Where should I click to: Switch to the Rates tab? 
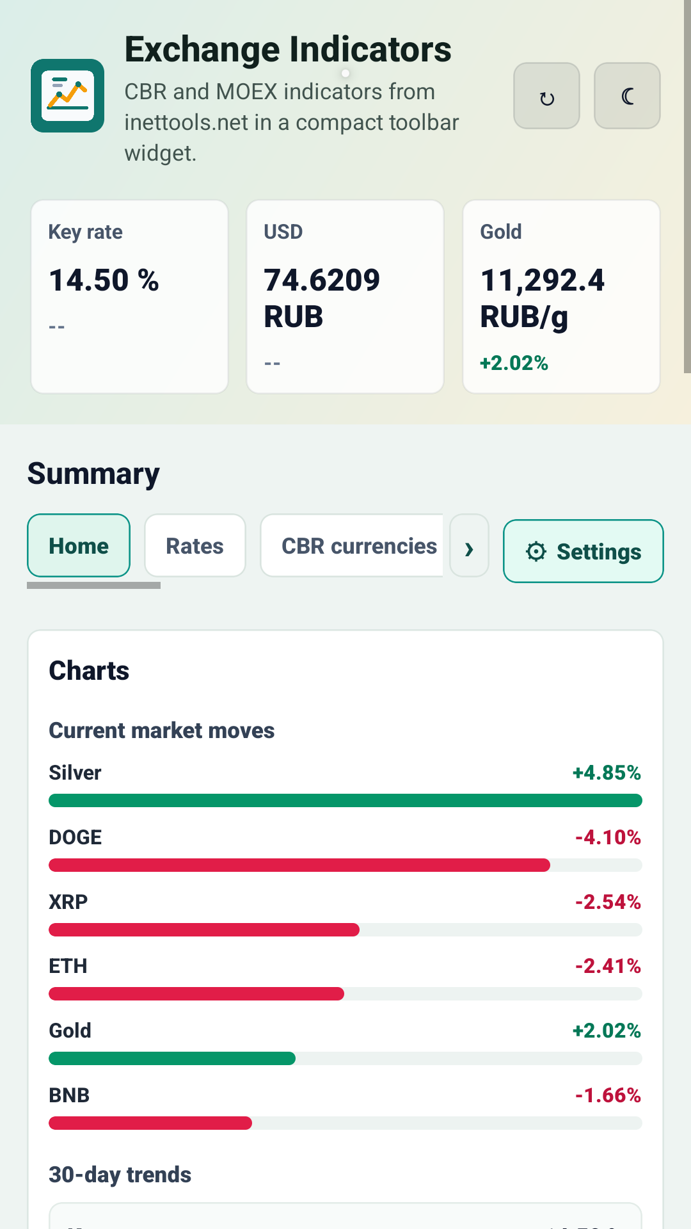click(195, 546)
